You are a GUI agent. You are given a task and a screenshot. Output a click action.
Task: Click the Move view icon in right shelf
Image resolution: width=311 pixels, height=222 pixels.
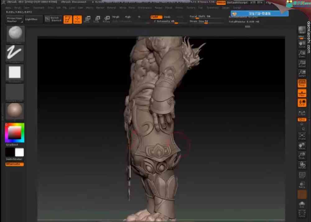click(x=302, y=146)
